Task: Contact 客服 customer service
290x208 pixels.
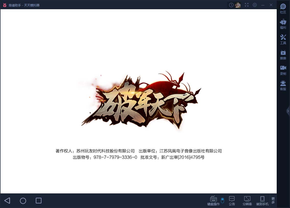Action: tap(283, 86)
